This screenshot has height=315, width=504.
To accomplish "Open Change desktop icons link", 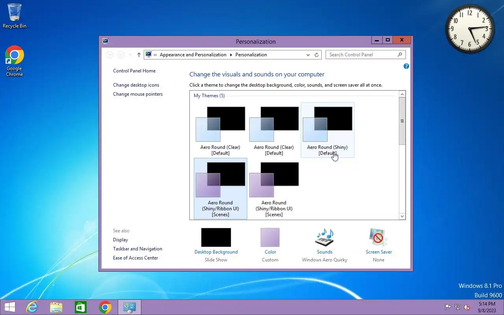I will pyautogui.click(x=136, y=85).
